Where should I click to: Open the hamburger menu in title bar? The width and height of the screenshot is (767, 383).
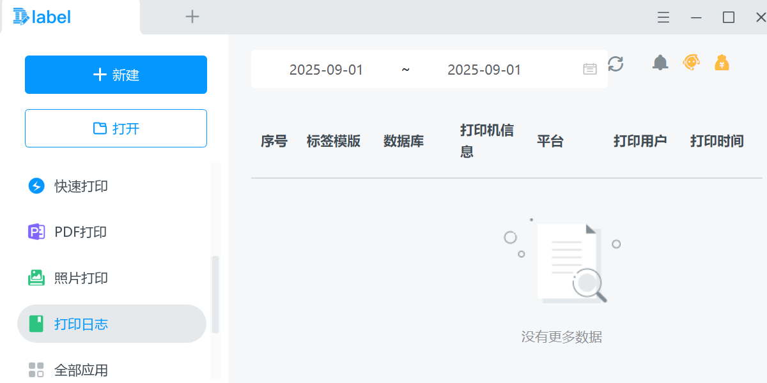pos(663,17)
